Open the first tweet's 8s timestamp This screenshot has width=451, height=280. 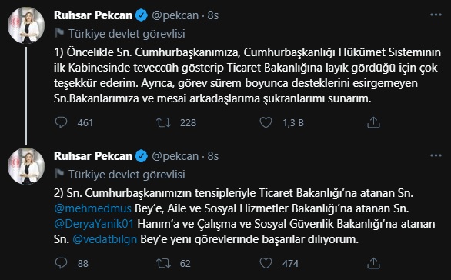coord(213,15)
